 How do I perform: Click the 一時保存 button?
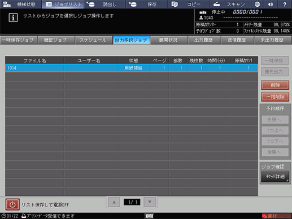point(274,60)
